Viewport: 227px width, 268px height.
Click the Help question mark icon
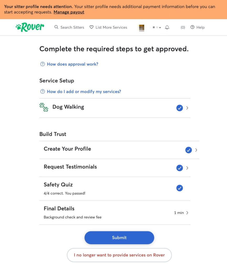193,27
